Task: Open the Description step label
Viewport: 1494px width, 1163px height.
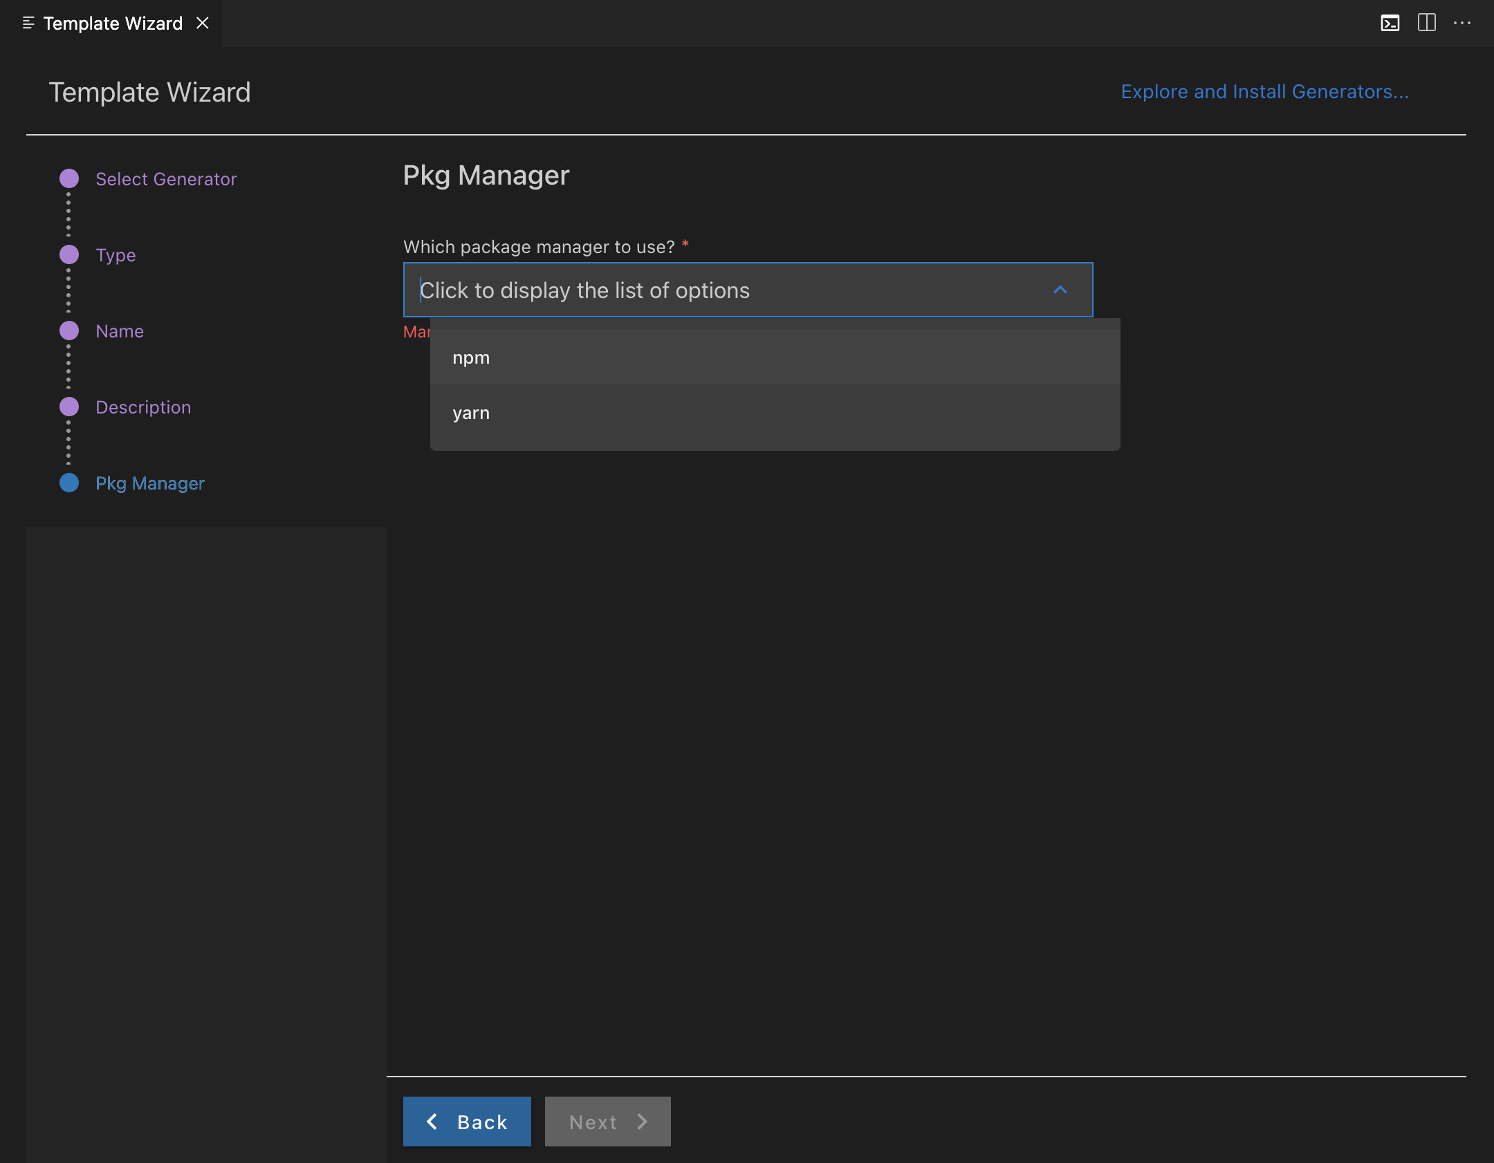Action: [x=143, y=407]
